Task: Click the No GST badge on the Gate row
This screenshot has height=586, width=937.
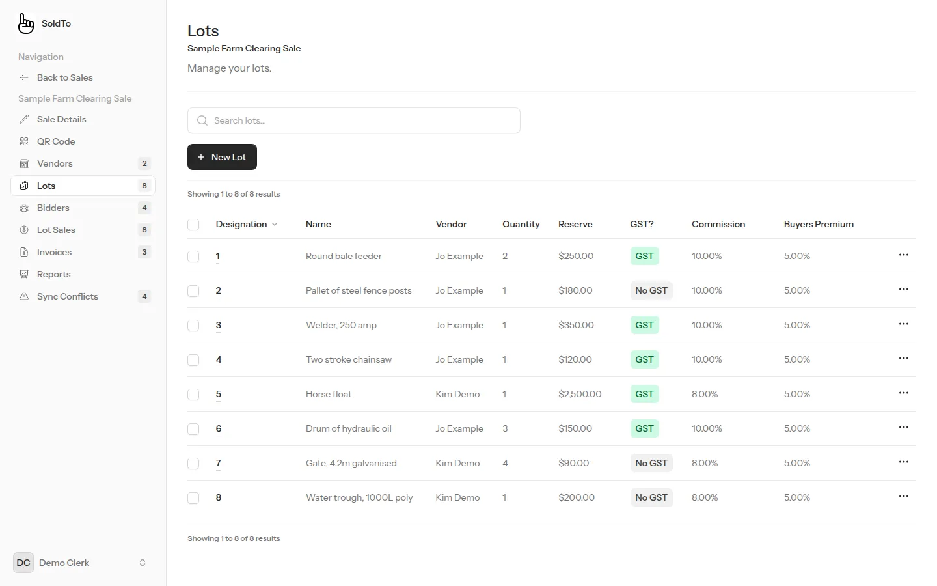Action: (x=651, y=463)
